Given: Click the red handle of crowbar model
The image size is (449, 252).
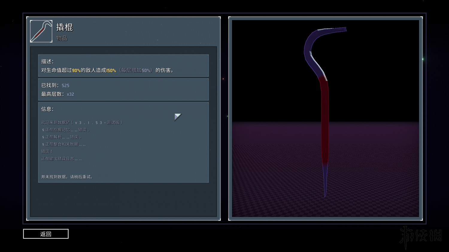Looking at the screenshot, I should [325, 119].
